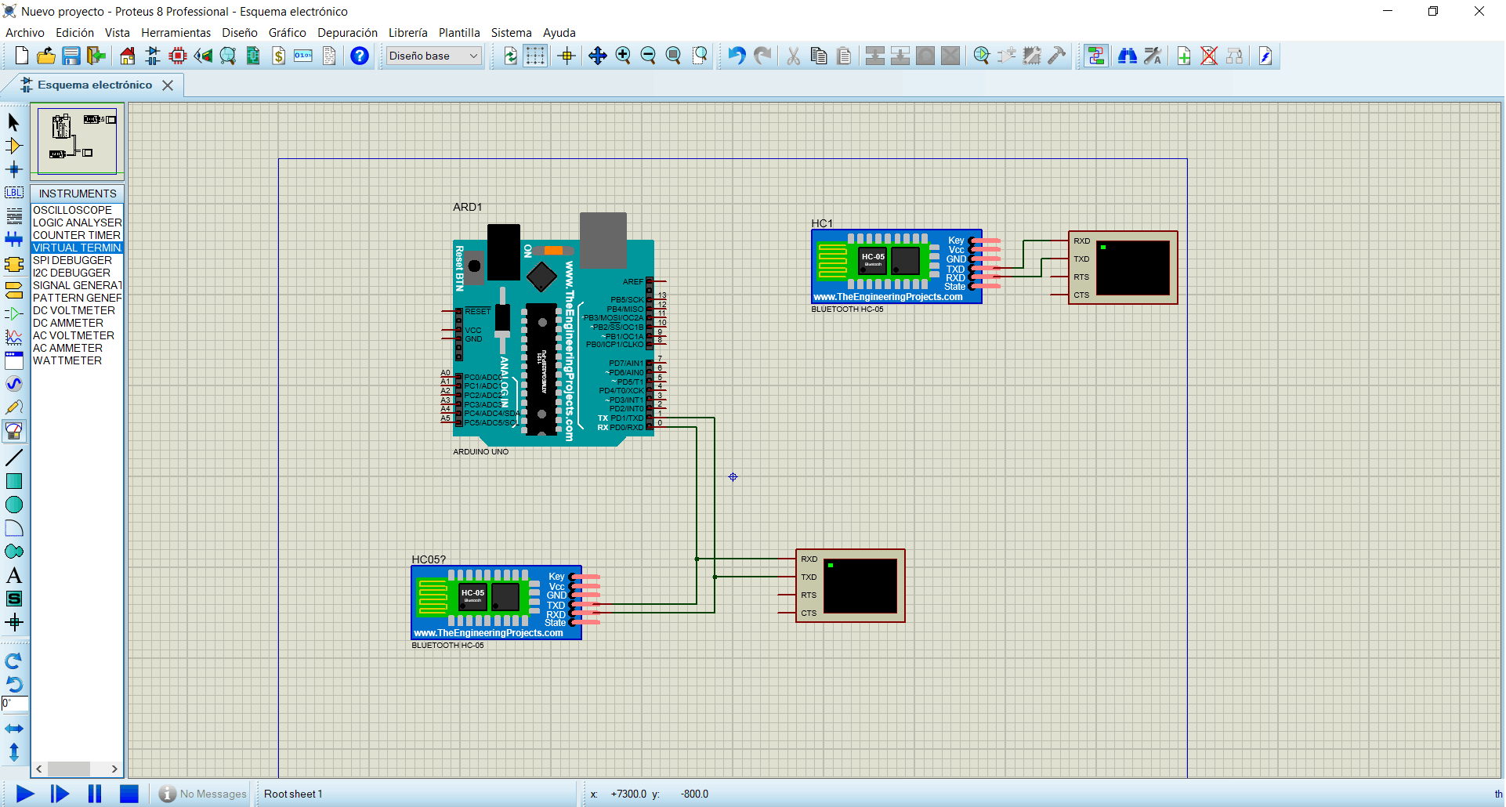This screenshot has width=1506, height=807.
Task: Click the Electrical Rules Check lightning icon
Action: click(1265, 56)
